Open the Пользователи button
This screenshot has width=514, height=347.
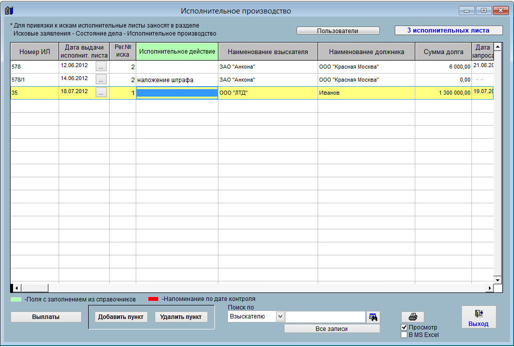click(x=338, y=31)
